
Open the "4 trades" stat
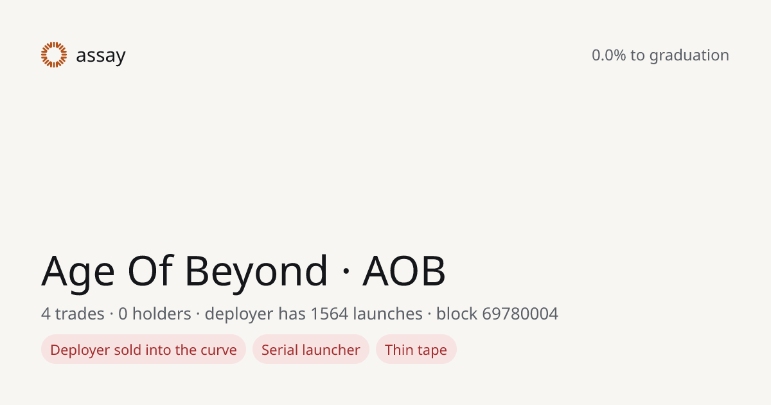73,314
